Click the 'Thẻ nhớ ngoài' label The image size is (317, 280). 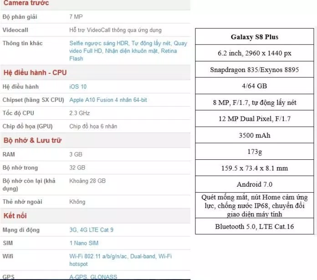click(x=22, y=202)
